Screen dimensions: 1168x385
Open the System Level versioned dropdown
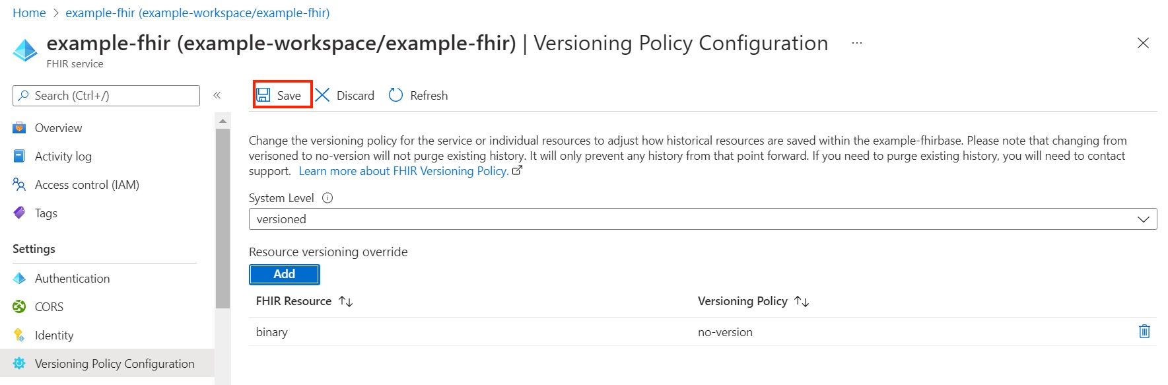point(703,219)
